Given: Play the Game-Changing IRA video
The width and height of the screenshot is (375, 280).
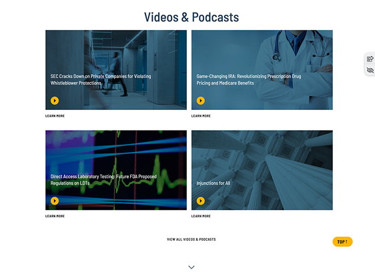Looking at the screenshot, I should coord(201,101).
